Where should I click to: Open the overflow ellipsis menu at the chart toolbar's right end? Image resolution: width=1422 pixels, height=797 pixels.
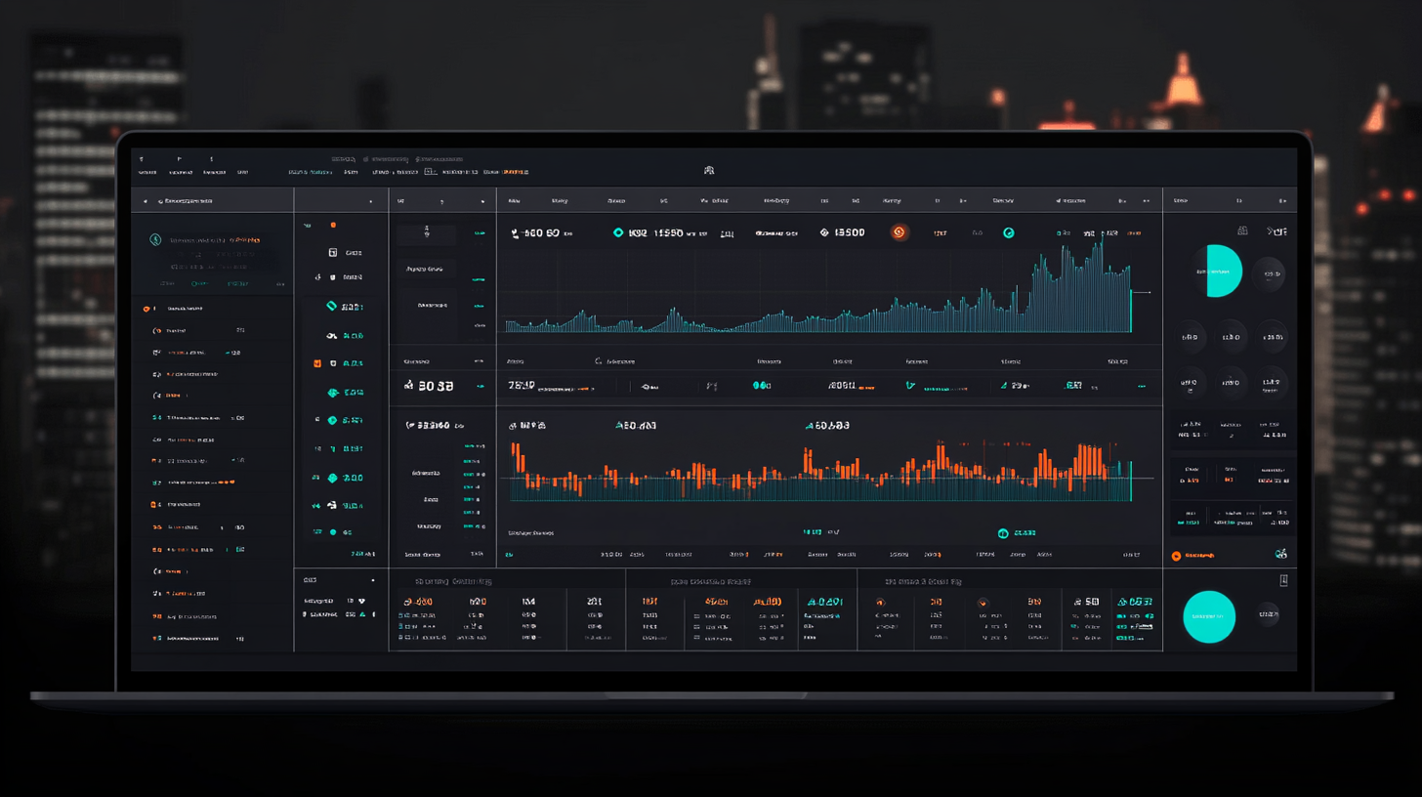(x=1147, y=200)
